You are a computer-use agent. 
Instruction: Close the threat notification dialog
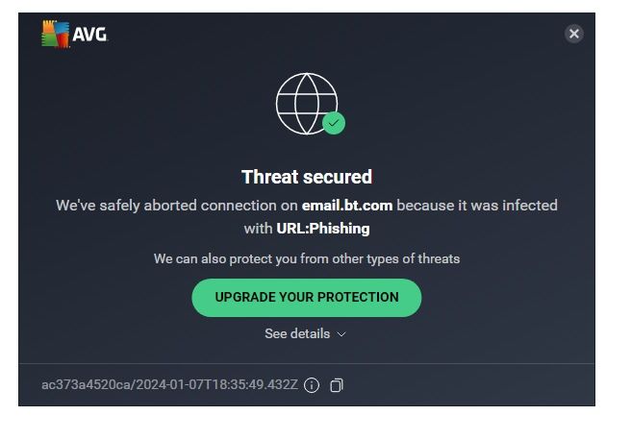[x=573, y=34]
